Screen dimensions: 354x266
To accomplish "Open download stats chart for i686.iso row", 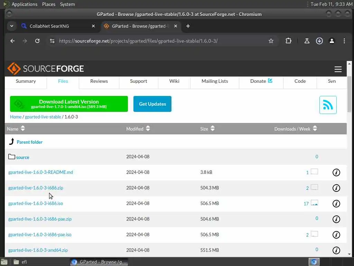I will (314, 203).
